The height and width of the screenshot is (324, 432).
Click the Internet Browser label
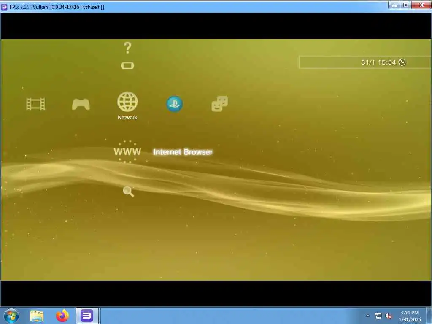(x=183, y=152)
